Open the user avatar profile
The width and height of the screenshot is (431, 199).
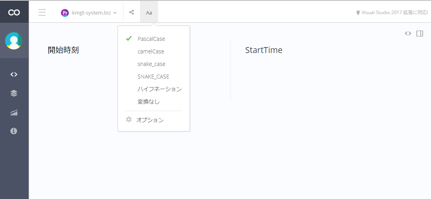point(14,40)
